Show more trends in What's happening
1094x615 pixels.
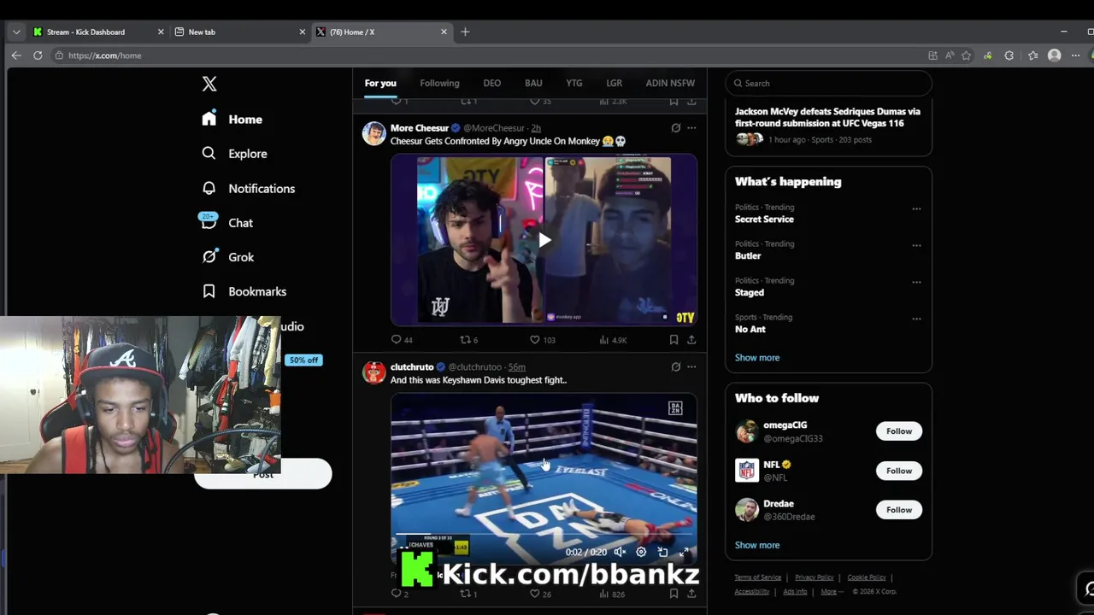(757, 358)
